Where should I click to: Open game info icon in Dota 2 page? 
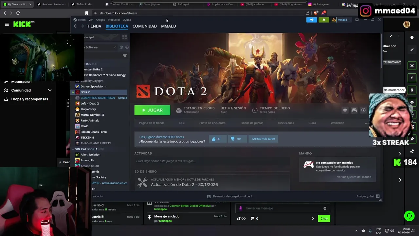[x=363, y=110]
